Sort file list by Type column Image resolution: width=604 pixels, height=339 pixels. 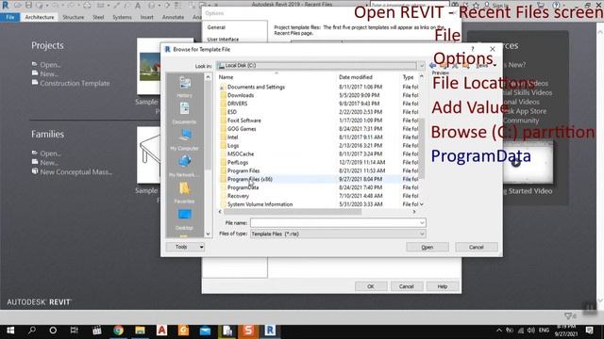tap(409, 77)
